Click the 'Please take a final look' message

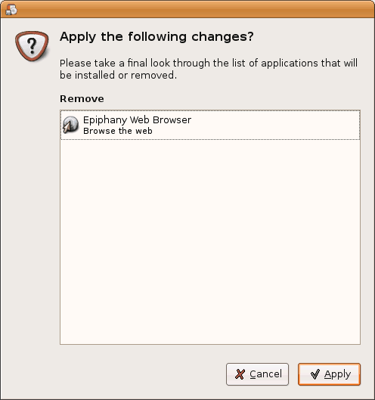(x=209, y=69)
